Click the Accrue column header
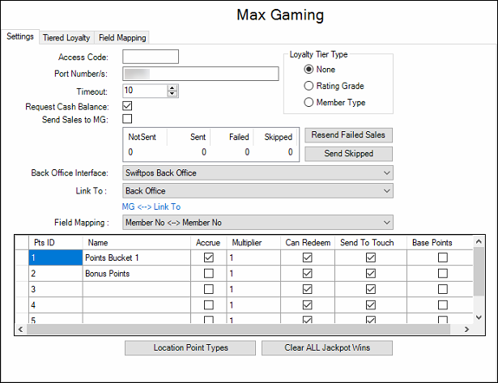This screenshot has width=498, height=383. point(209,243)
